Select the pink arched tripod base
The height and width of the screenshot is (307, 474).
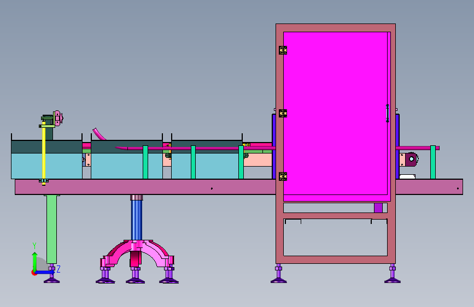click(x=137, y=253)
